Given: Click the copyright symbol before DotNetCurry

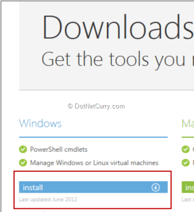Looking at the screenshot, I should 70,106.
